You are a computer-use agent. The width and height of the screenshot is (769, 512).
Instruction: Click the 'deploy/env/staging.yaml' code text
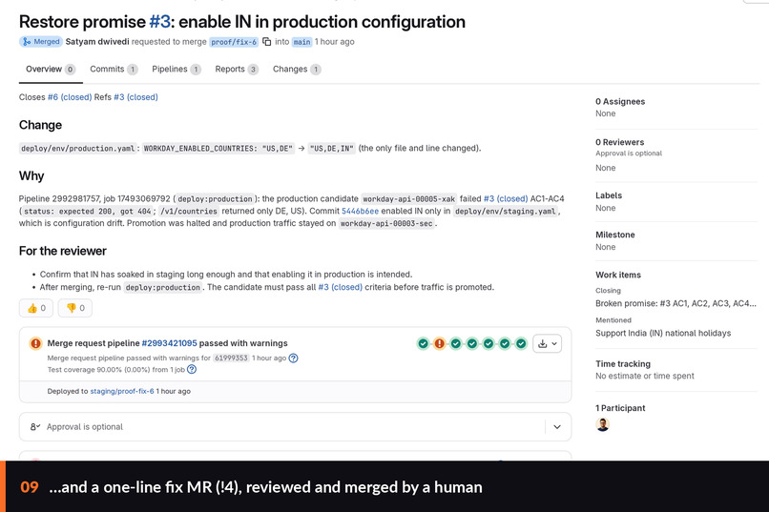(505, 211)
